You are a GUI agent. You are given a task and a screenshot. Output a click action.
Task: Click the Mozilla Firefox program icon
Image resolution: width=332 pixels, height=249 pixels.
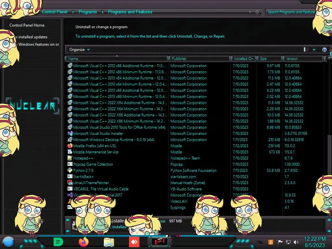click(x=70, y=146)
